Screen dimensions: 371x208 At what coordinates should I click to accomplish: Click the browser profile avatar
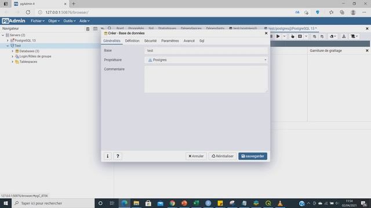point(353,12)
